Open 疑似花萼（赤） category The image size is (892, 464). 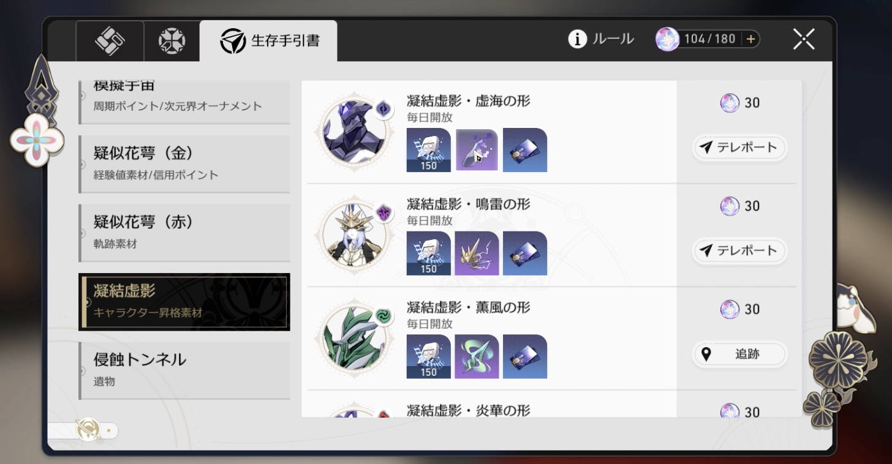184,233
